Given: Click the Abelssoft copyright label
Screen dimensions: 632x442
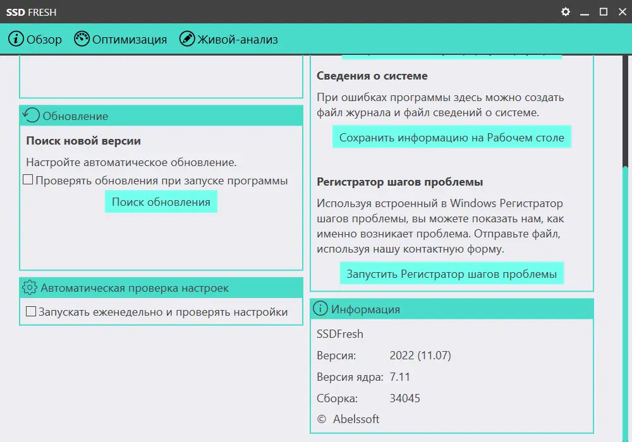Looking at the screenshot, I should point(346,419).
